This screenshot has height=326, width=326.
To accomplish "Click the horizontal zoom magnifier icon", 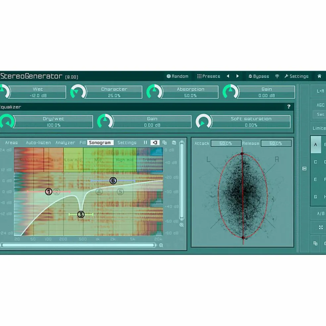I will point(161,245).
